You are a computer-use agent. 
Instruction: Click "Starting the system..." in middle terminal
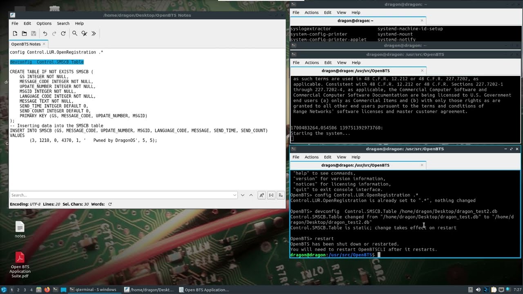click(x=320, y=134)
